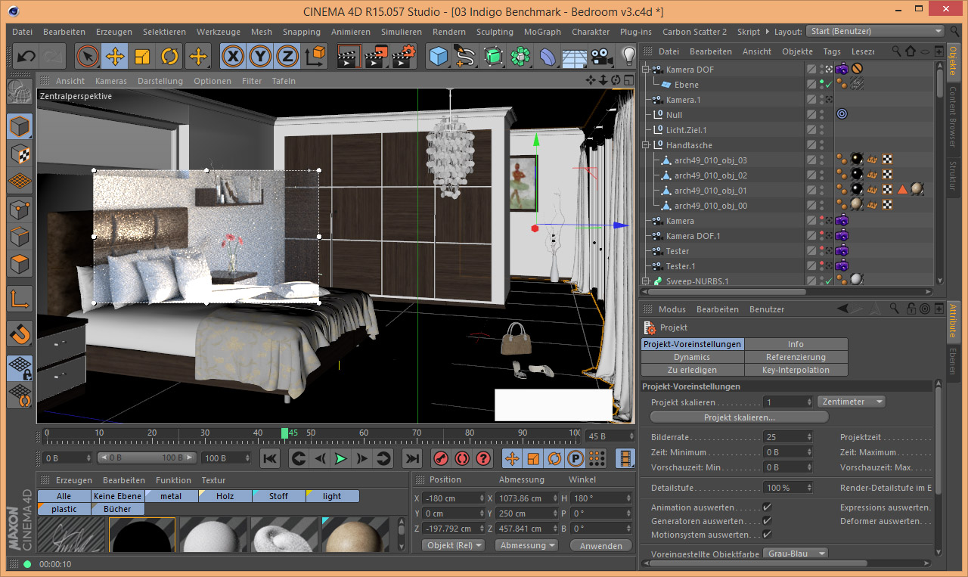Screen dimensions: 968x577
Task: Click the Undo arrow icon
Action: (x=26, y=57)
